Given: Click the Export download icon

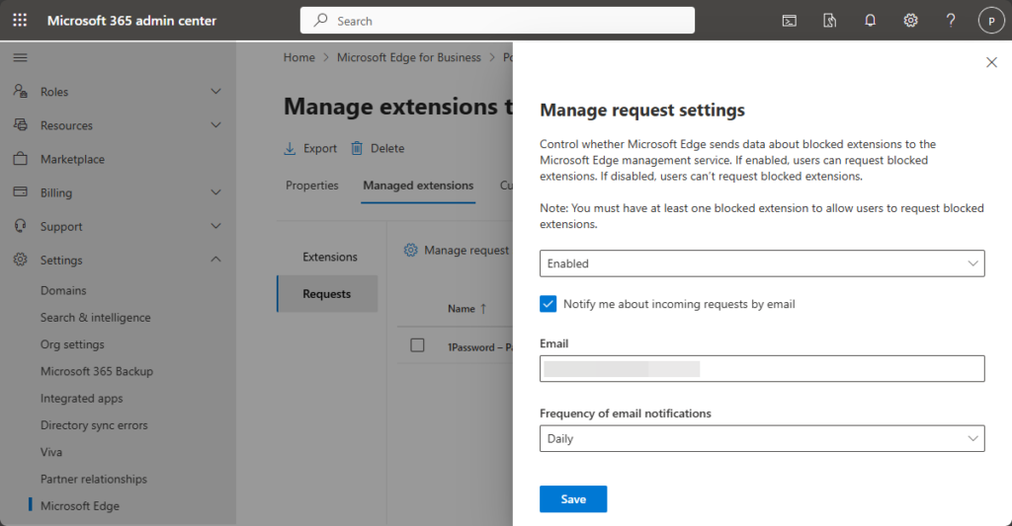Looking at the screenshot, I should tap(291, 148).
